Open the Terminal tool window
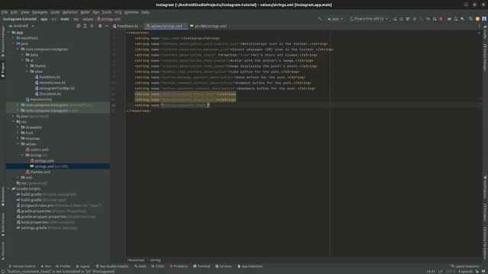This screenshot has width=488, height=274. pos(201,266)
